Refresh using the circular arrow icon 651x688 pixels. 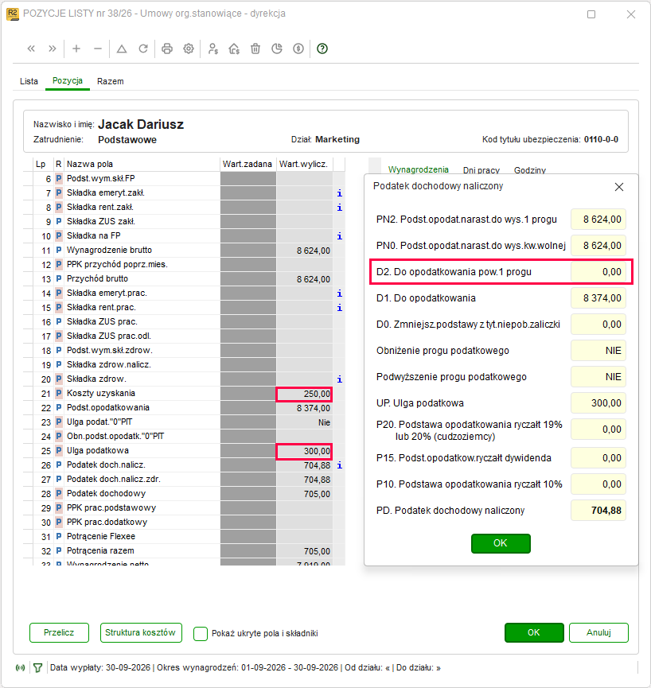143,49
